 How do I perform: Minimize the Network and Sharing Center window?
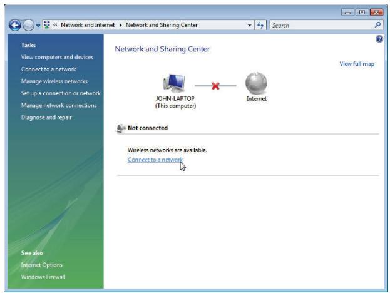(x=348, y=12)
